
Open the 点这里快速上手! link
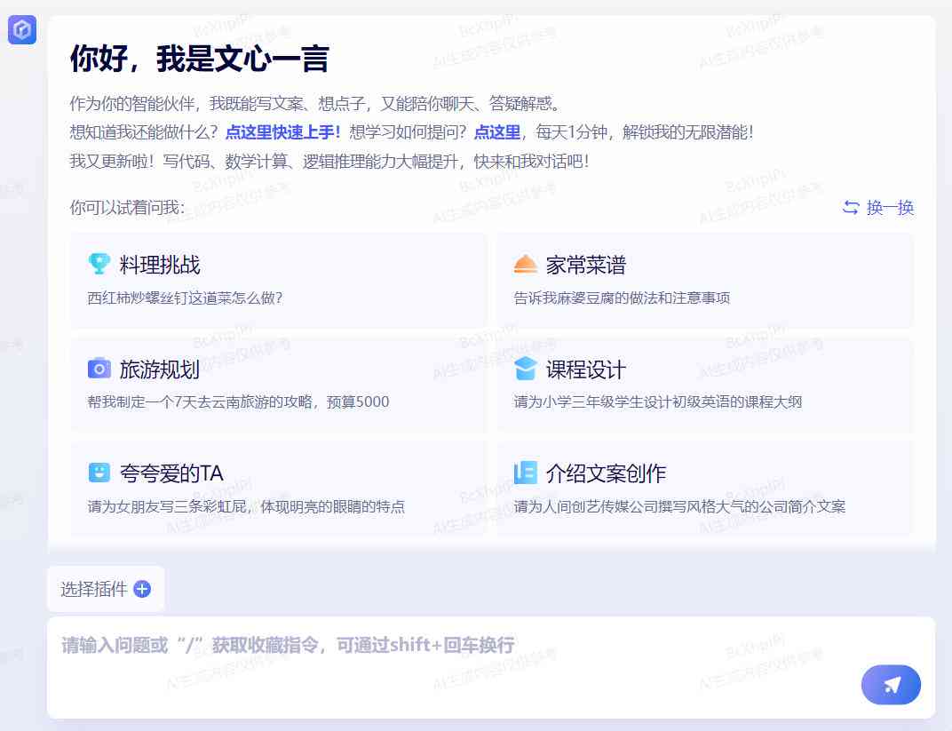(x=283, y=132)
